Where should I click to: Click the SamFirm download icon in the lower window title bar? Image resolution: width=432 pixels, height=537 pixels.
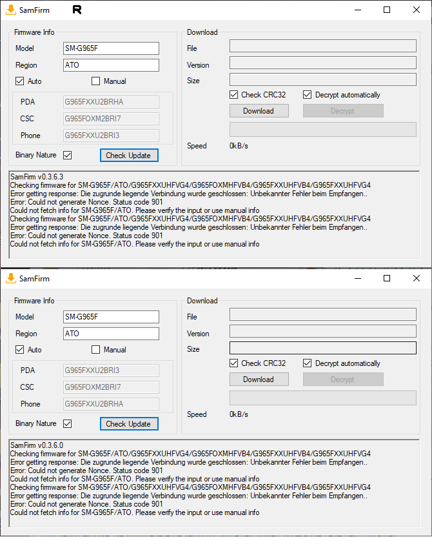(11, 278)
